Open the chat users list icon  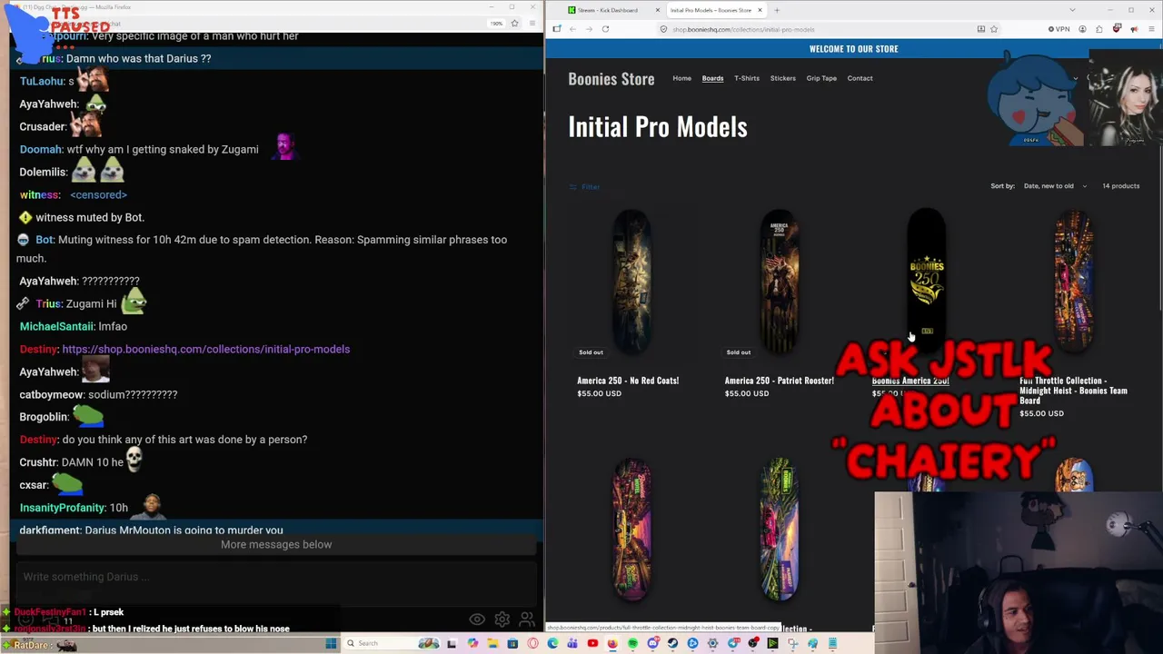click(x=526, y=619)
